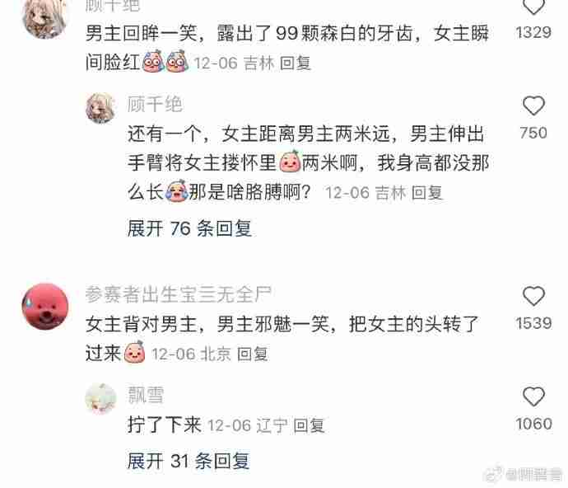Reply (回复) to 飘雪's 拧了下来 comment
568x488 pixels.
(x=309, y=425)
